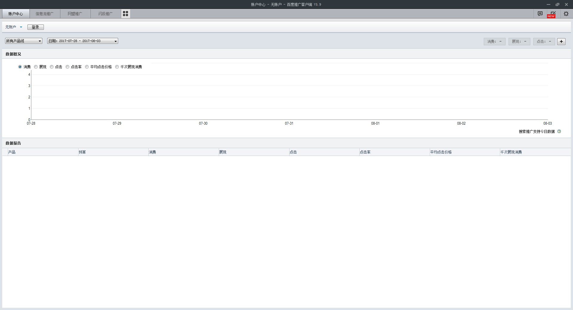Click the plus button to add metric
This screenshot has width=573, height=310.
[561, 41]
